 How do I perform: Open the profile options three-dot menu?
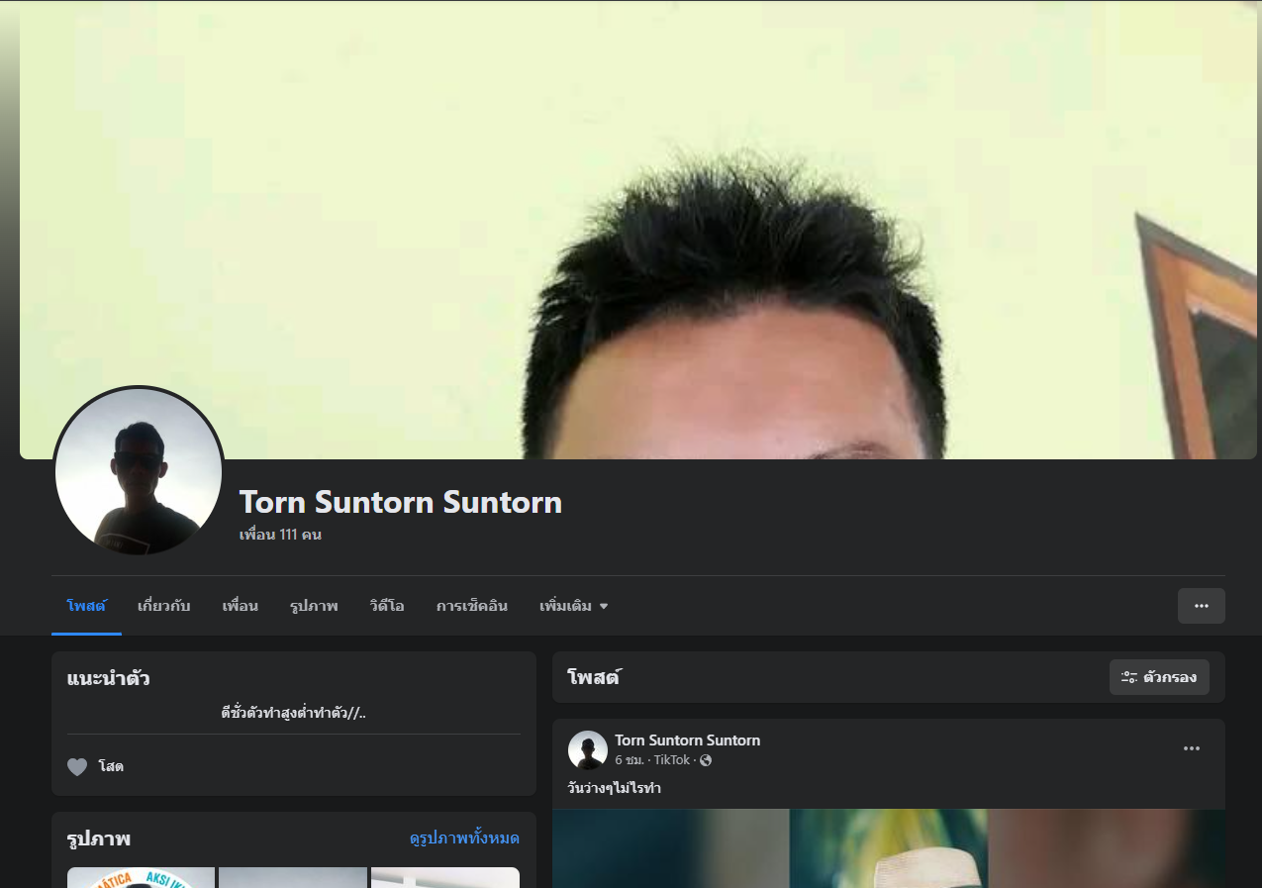1201,606
